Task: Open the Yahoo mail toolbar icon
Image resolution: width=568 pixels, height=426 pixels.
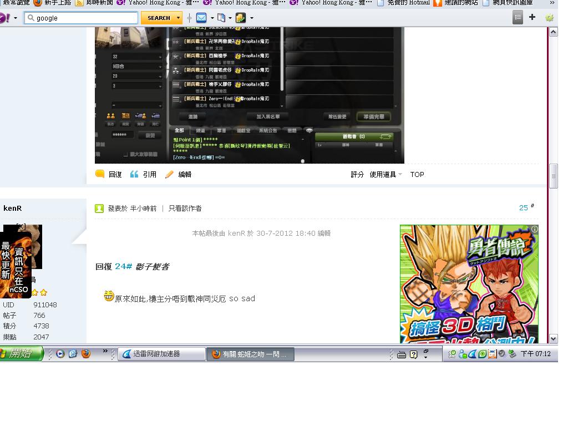Action: [201, 17]
